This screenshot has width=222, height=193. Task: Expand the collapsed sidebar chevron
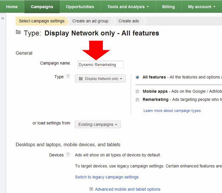(3, 18)
